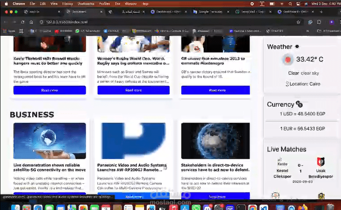Close the Google Translate tab
341x210 pixels.
[228, 12]
